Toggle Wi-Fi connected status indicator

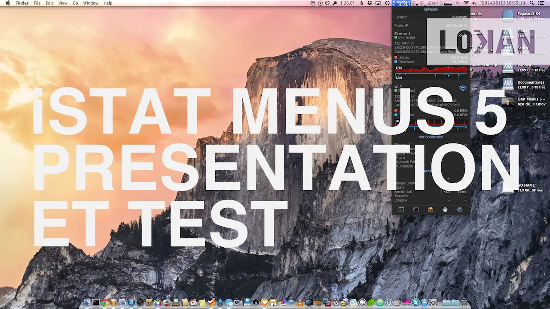pyautogui.click(x=395, y=91)
